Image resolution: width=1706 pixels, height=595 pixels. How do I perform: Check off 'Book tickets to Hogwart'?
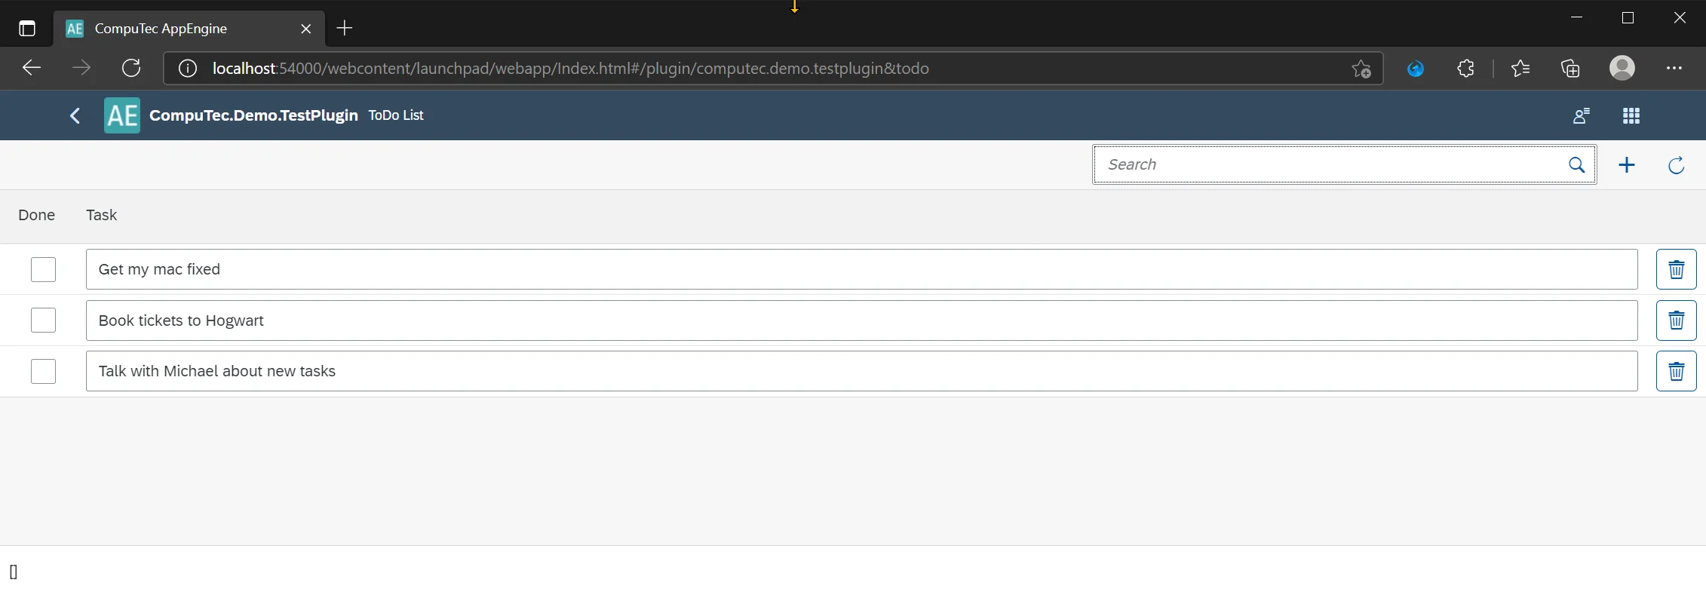tap(43, 321)
